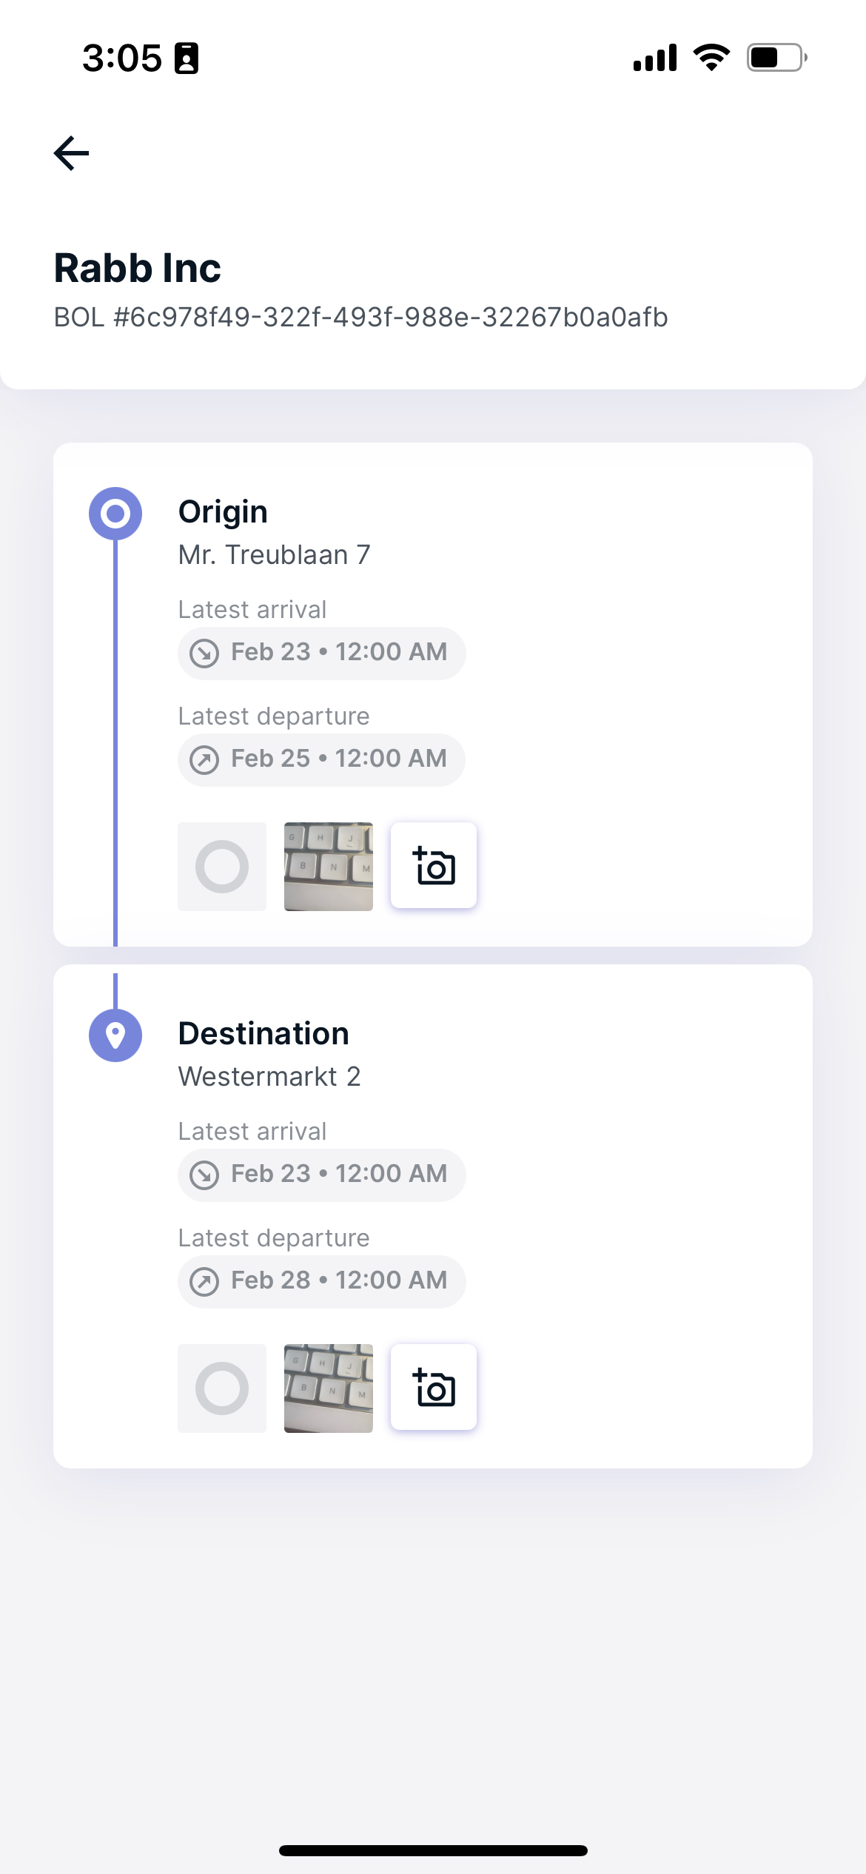This screenshot has width=866, height=1874.
Task: Tap the Westermarkt 2 address
Action: (269, 1077)
